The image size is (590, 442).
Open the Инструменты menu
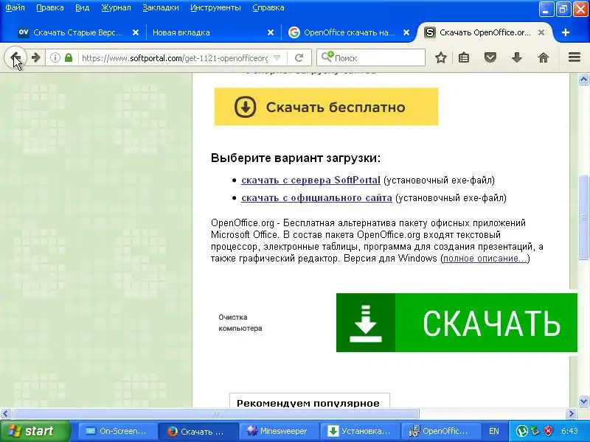point(215,7)
